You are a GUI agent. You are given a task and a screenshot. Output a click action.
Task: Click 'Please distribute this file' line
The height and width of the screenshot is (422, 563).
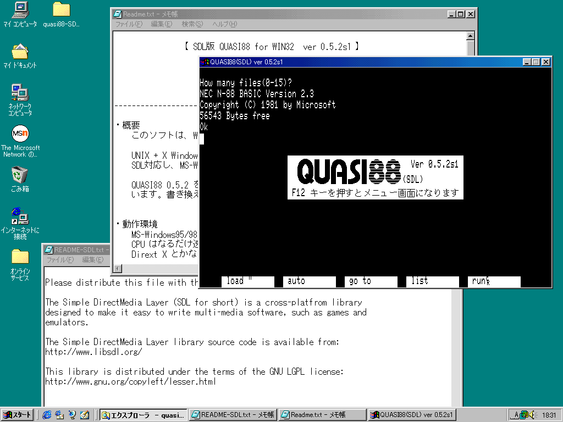point(122,282)
